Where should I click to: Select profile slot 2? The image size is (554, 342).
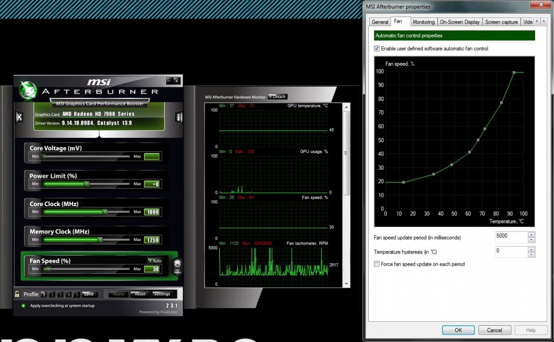[x=52, y=294]
